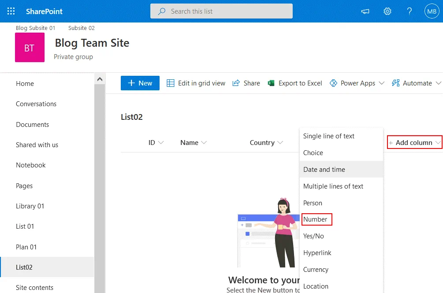Click Edit in grid view
This screenshot has height=293, width=443.
pos(196,83)
